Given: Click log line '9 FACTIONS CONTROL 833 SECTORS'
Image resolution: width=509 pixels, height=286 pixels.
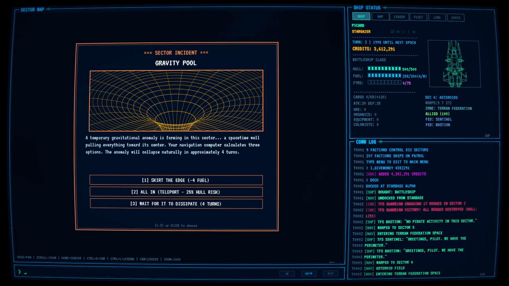Looking at the screenshot, I should point(397,150).
